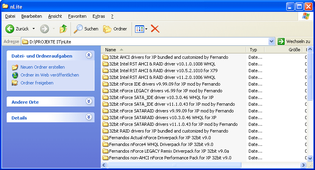This screenshot has height=170, width=315.
Task: Click the share folder icon
Action: pos(15,83)
